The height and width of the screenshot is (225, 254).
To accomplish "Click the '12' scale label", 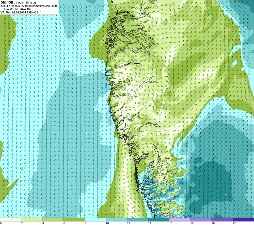I will coord(129,223).
